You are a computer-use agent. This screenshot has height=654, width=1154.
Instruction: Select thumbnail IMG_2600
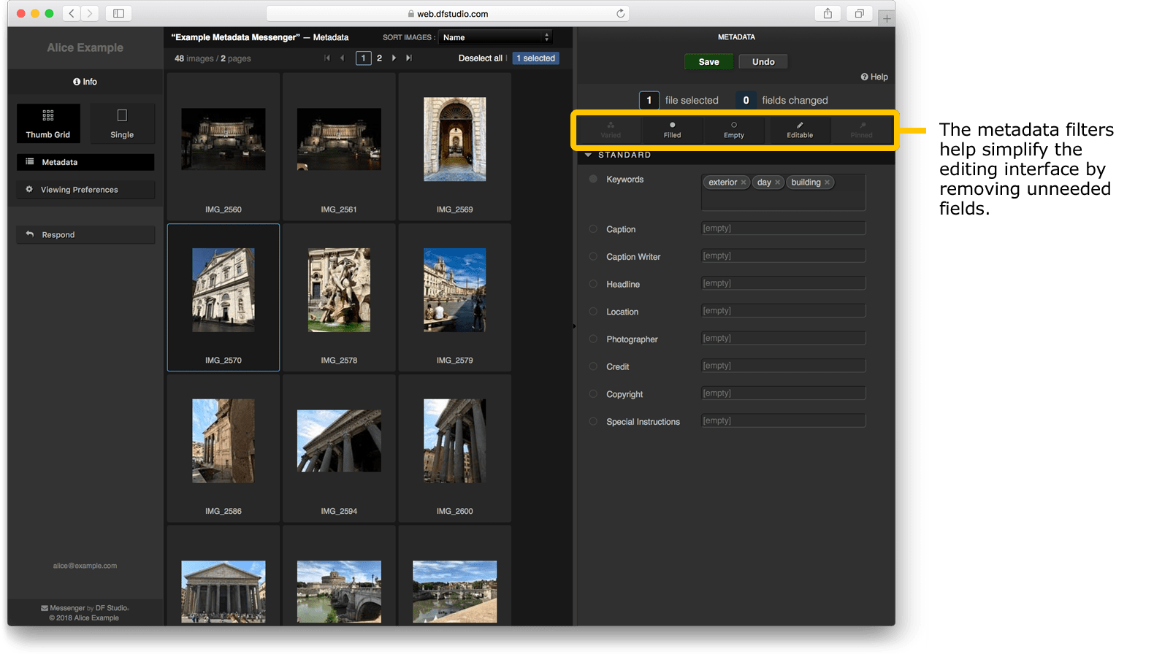point(454,448)
